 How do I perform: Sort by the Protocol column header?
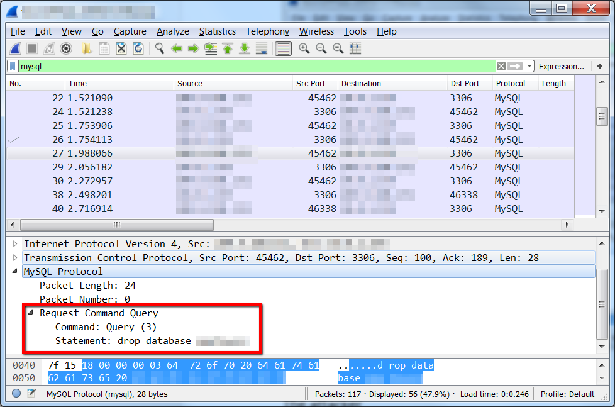(x=515, y=84)
